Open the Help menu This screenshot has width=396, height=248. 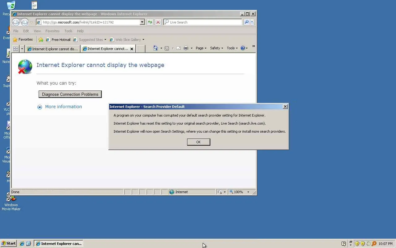click(x=80, y=31)
